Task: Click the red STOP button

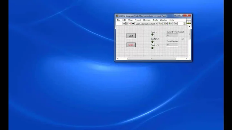Action: (131, 45)
